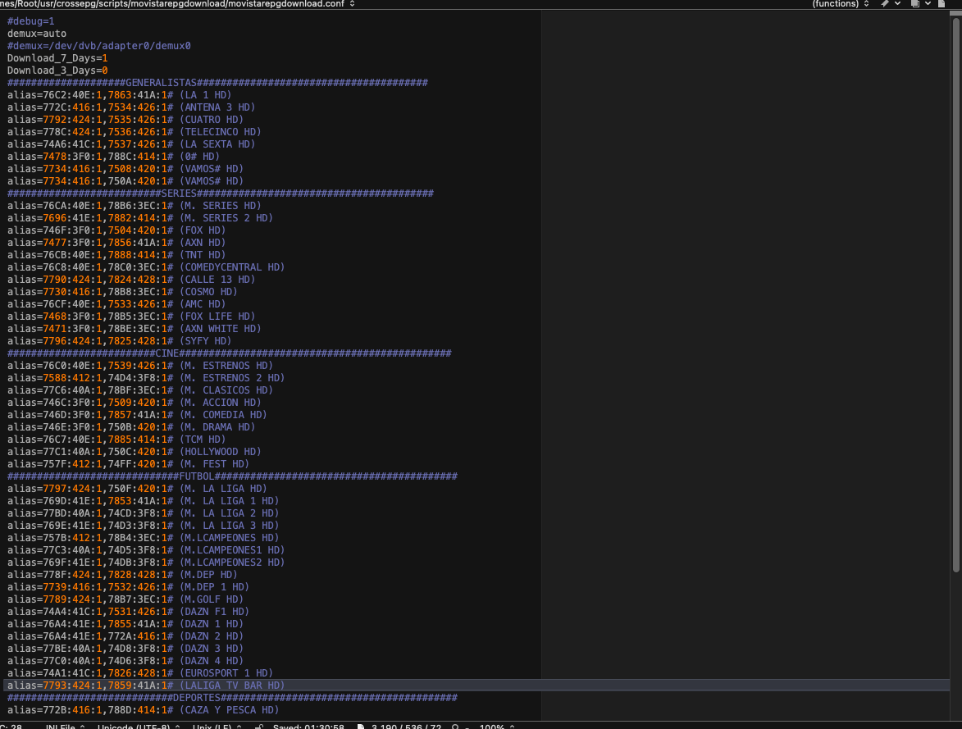The height and width of the screenshot is (729, 962).
Task: Click the magnifier icon in status bar
Action: pyautogui.click(x=455, y=727)
